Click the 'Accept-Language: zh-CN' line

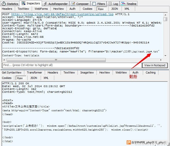[x=22, y=20]
